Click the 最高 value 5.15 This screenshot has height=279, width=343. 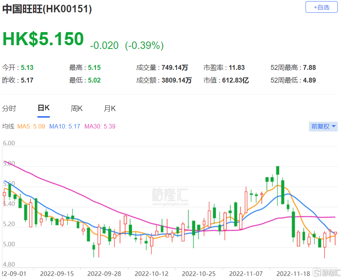tap(94, 68)
